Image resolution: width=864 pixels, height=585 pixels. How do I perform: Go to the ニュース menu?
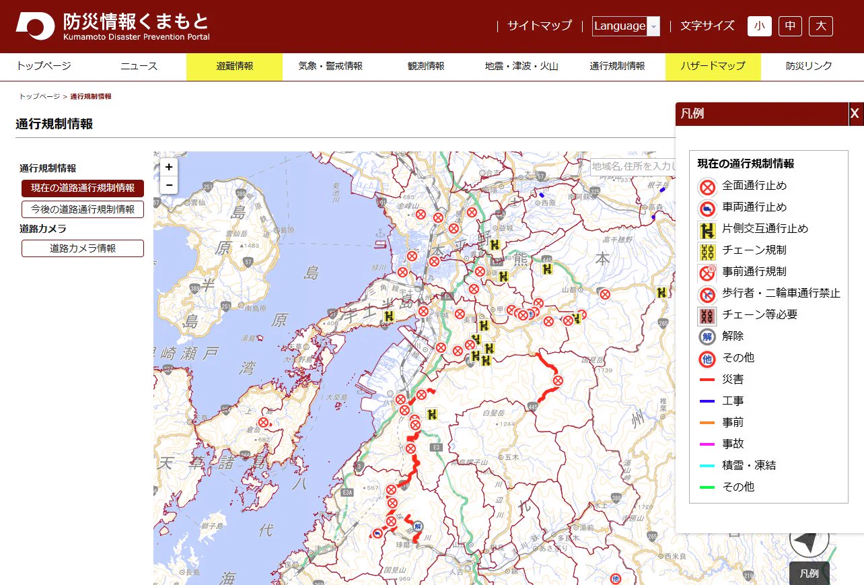point(139,66)
